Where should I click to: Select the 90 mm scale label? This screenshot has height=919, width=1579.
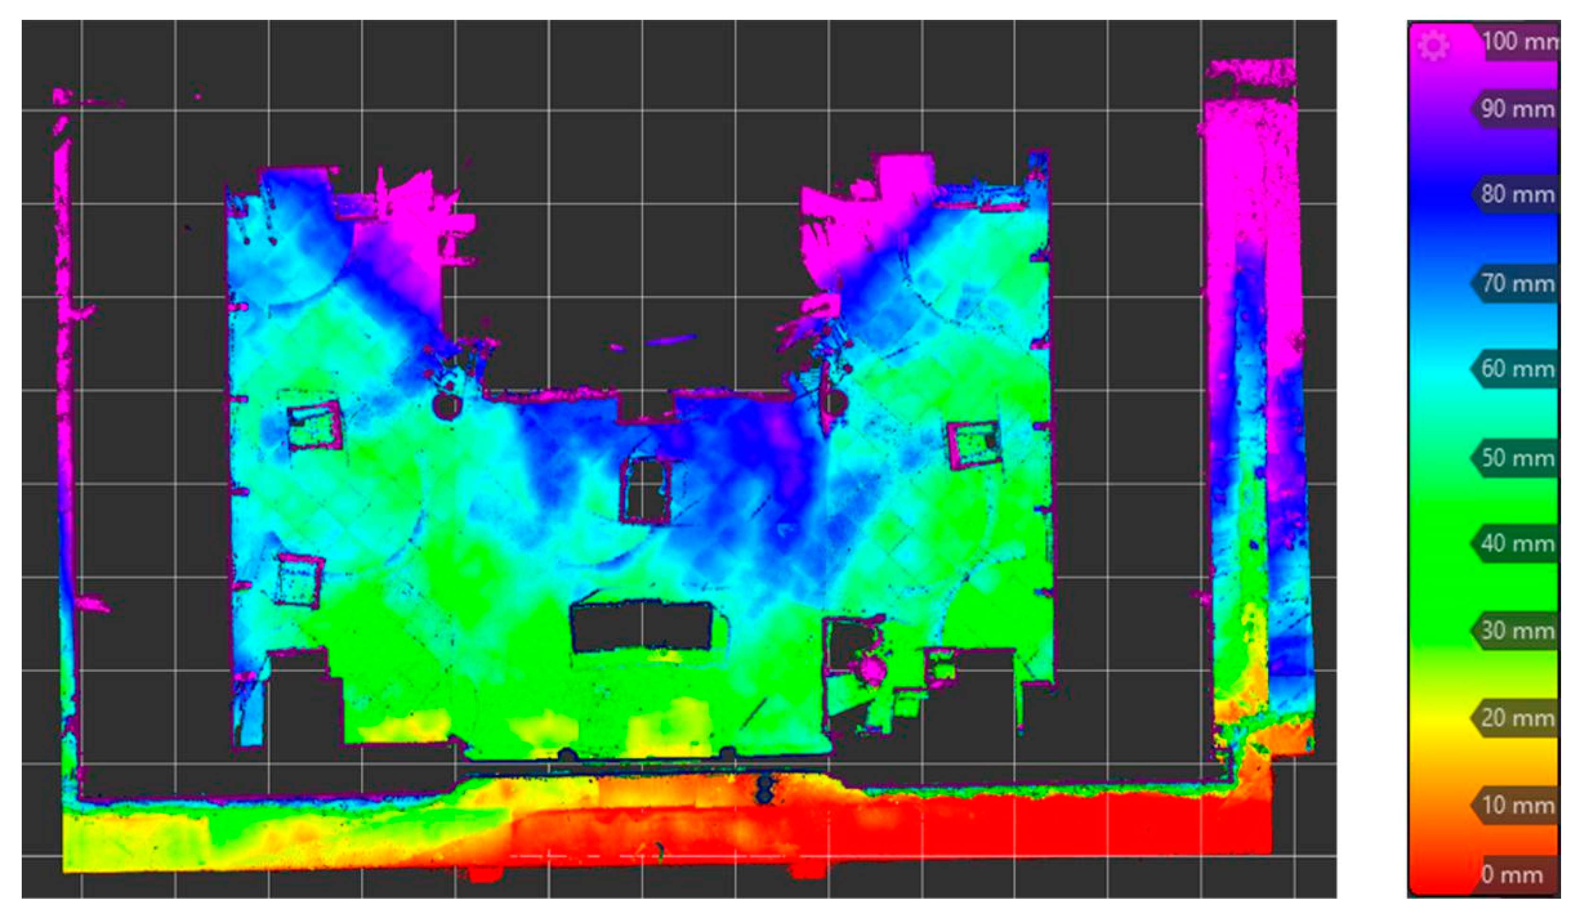[x=1516, y=109]
